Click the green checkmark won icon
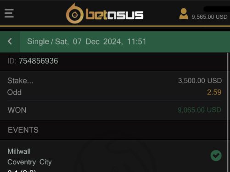Viewport: 230px width, 172px height. 216,155
